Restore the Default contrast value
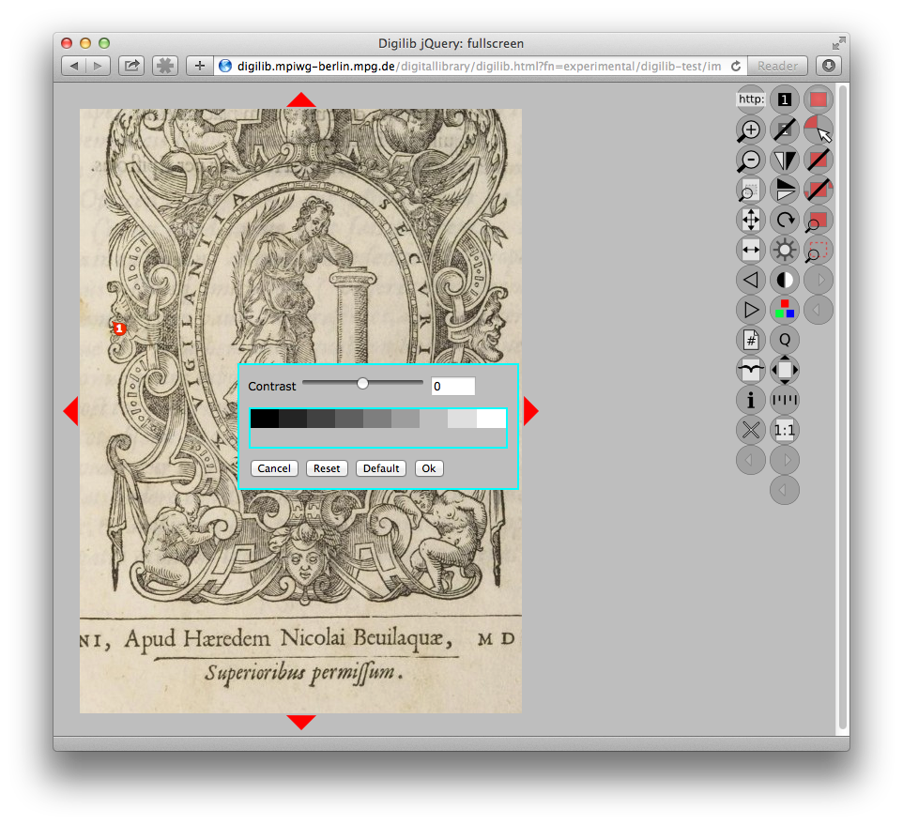Screen dimensions: 903x825 pyautogui.click(x=380, y=467)
